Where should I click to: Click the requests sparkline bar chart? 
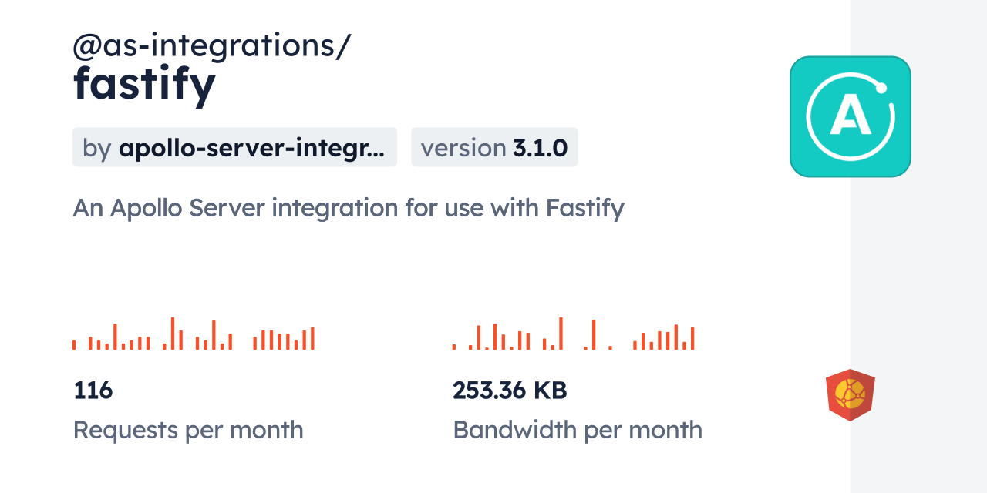pos(193,334)
